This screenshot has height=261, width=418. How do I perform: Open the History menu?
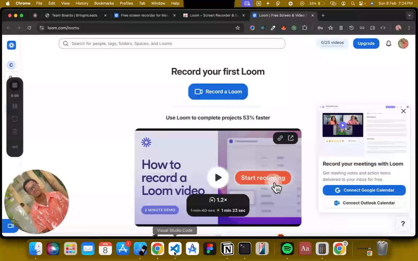tap(82, 3)
